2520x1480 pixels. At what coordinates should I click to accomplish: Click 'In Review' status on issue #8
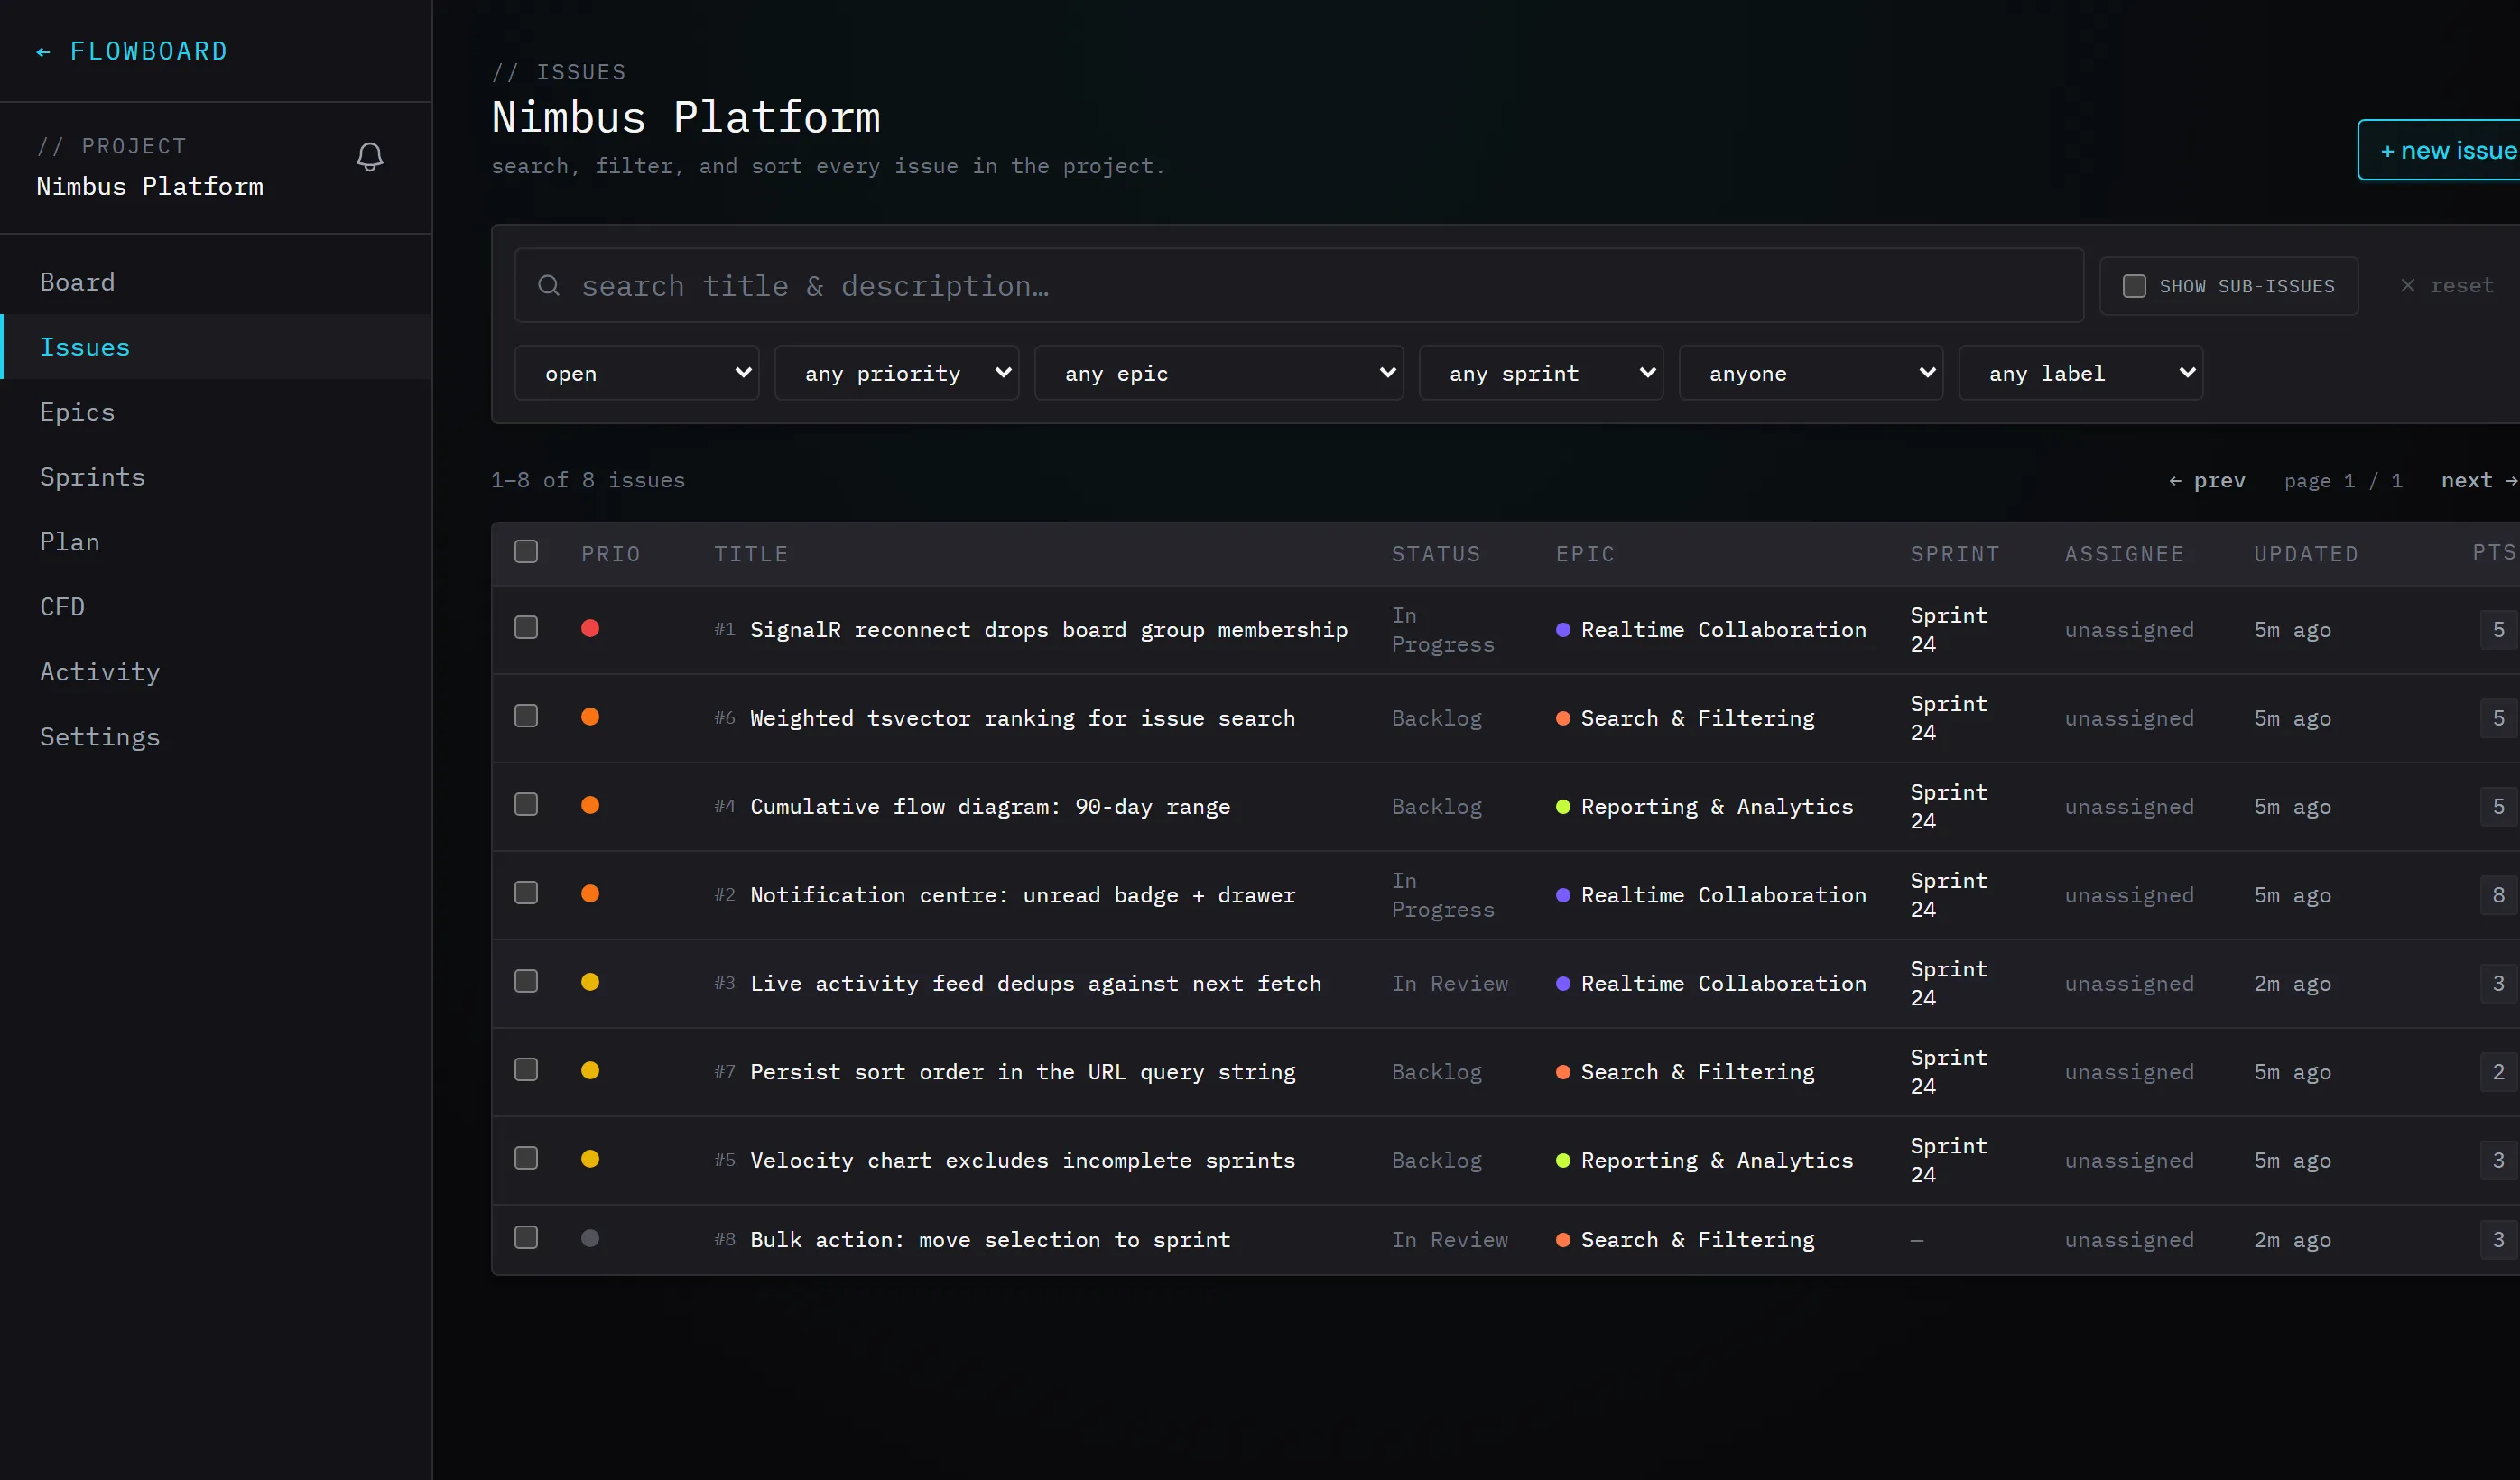point(1449,1240)
